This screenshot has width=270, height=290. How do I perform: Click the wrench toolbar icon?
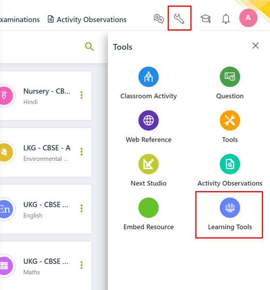(x=179, y=18)
